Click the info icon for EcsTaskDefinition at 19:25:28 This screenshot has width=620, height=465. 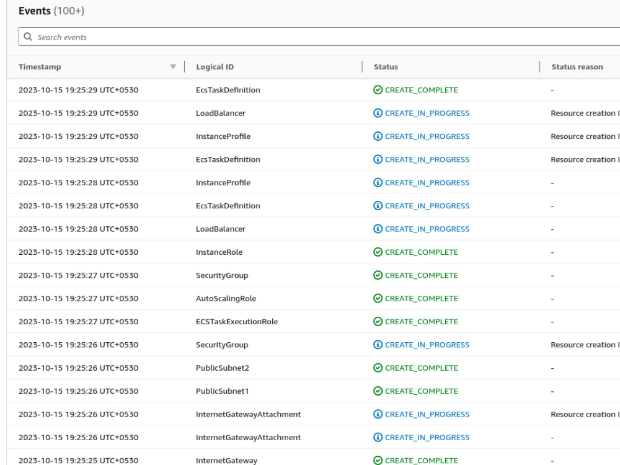click(x=378, y=206)
